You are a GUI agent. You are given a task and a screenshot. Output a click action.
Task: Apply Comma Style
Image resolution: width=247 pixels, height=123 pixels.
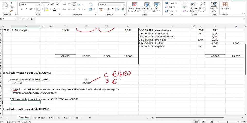(x=113, y=9)
